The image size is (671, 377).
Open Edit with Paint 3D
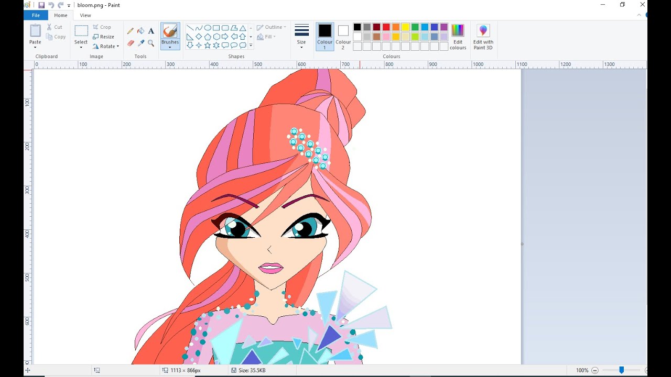pyautogui.click(x=483, y=37)
